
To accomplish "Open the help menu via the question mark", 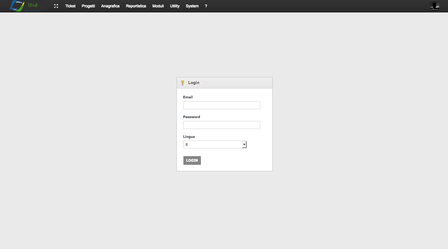I will pos(206,6).
